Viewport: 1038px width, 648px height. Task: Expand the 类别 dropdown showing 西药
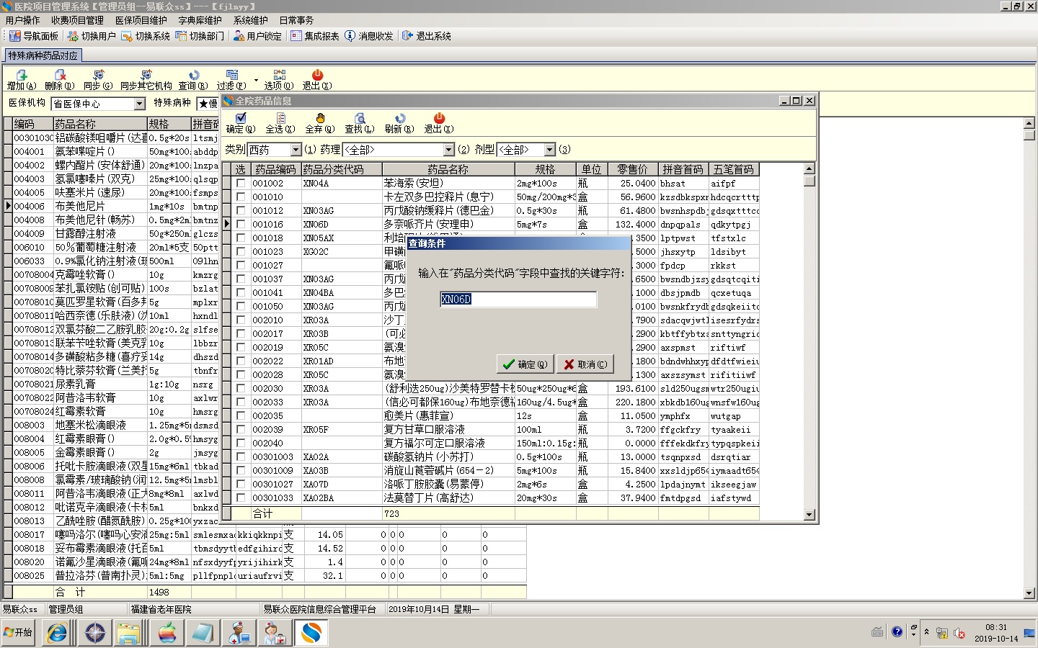pyautogui.click(x=296, y=150)
